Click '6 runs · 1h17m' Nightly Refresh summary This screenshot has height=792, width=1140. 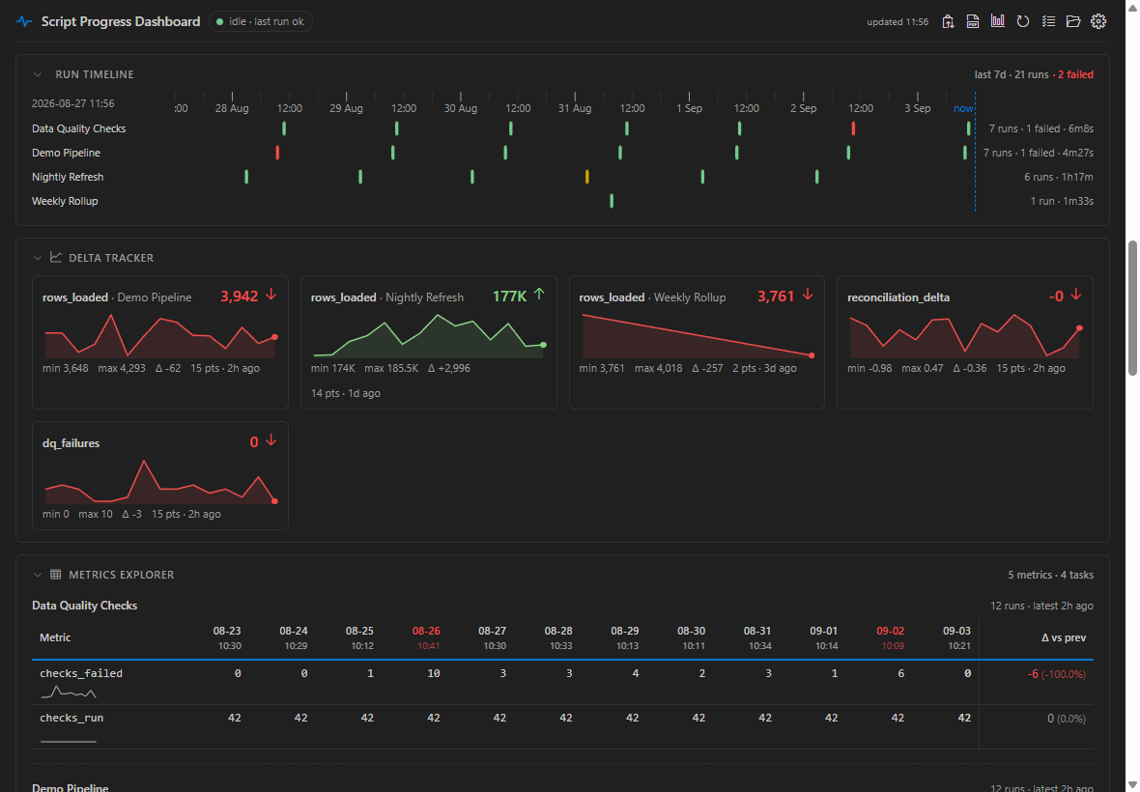[1059, 177]
